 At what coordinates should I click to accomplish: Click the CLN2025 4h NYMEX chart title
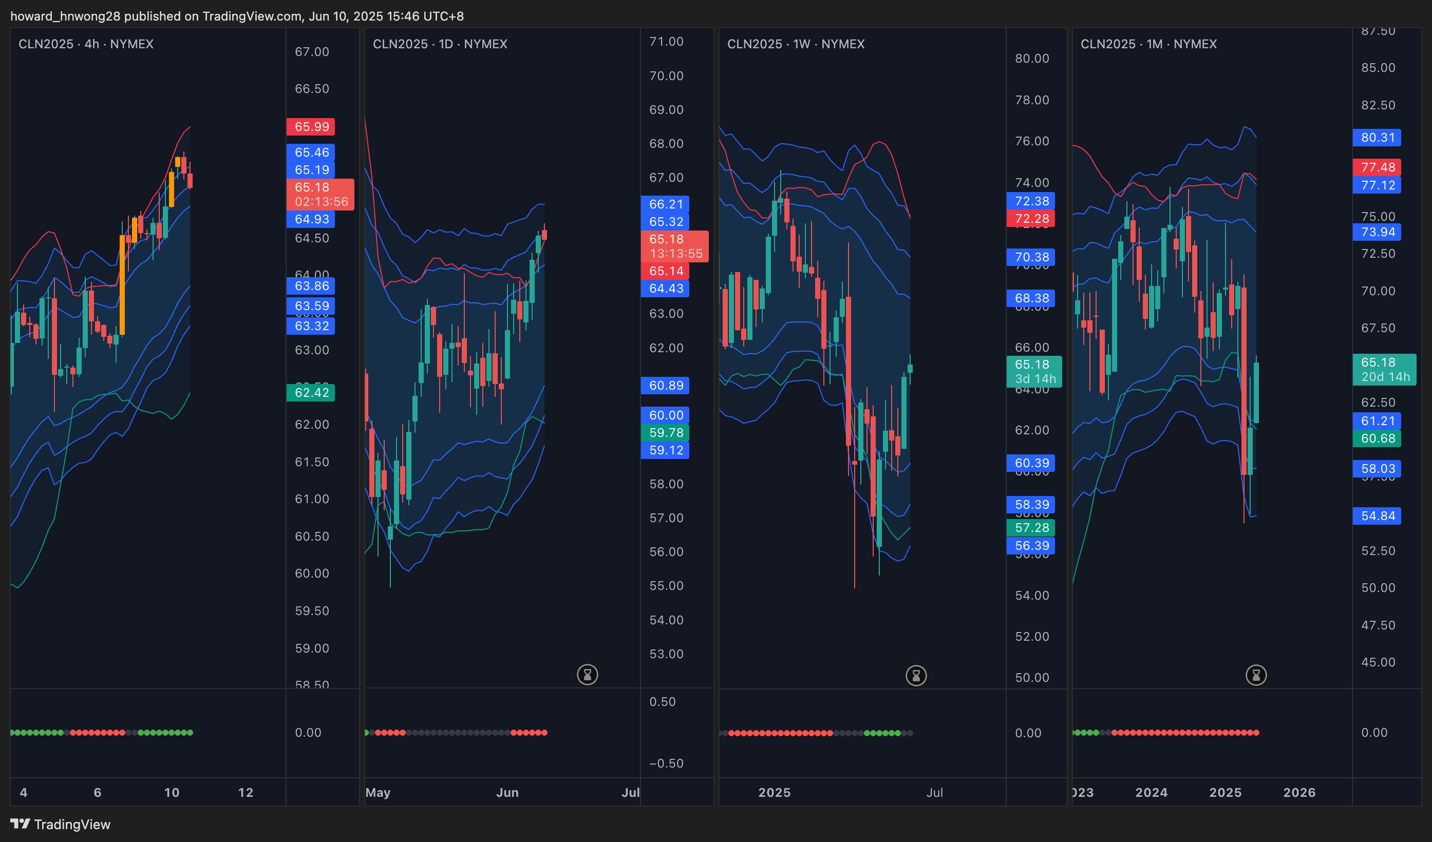coord(86,44)
